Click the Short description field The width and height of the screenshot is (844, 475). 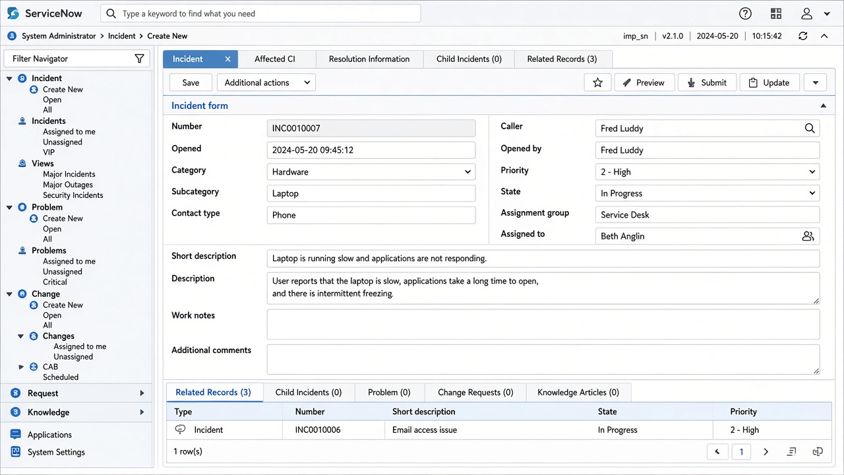543,258
